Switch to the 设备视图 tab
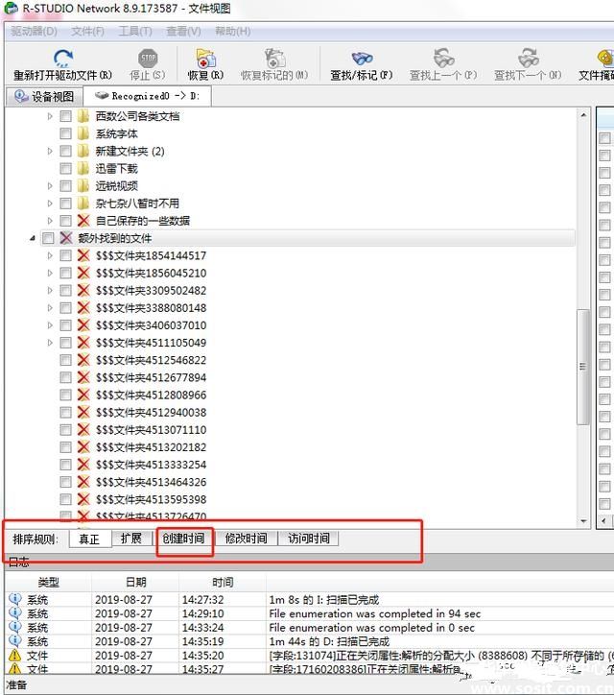Image resolution: width=614 pixels, height=695 pixels. coord(43,96)
